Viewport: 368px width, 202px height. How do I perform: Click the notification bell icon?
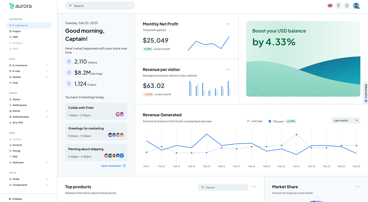[347, 6]
